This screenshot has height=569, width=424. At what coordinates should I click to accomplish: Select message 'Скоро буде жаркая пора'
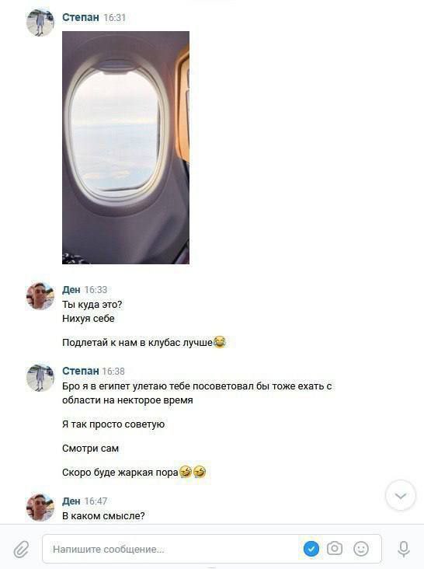point(134,472)
